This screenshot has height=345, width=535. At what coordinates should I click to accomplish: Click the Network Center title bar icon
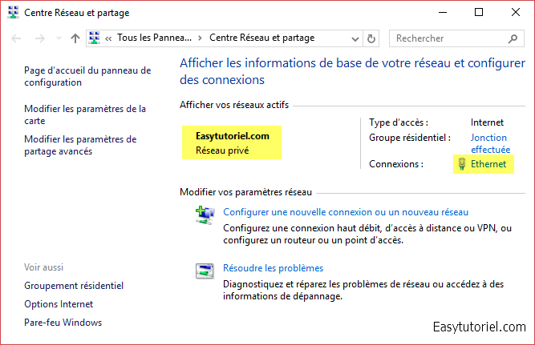tap(14, 13)
